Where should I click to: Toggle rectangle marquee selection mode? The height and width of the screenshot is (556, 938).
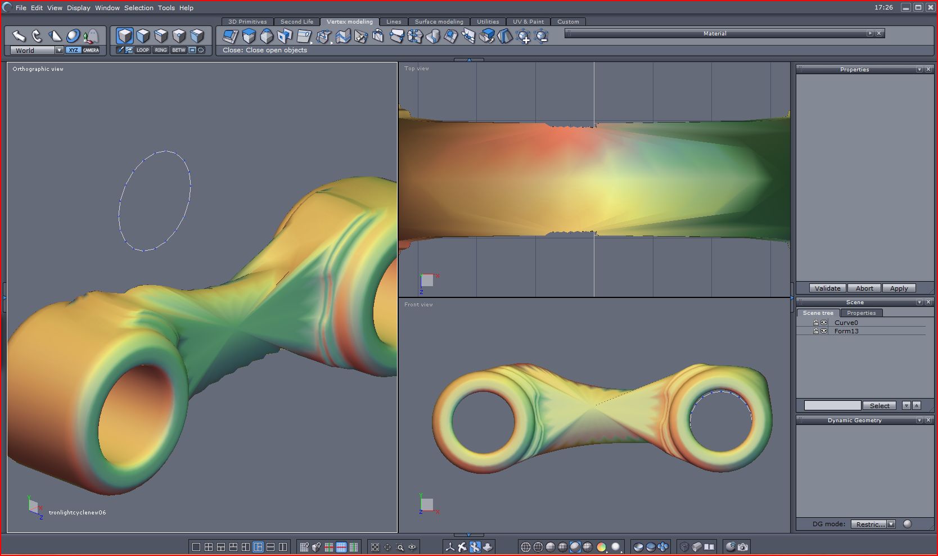click(192, 50)
